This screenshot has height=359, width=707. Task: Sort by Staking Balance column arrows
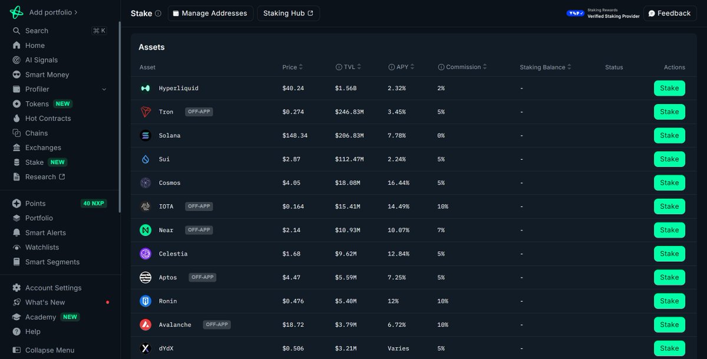point(570,67)
